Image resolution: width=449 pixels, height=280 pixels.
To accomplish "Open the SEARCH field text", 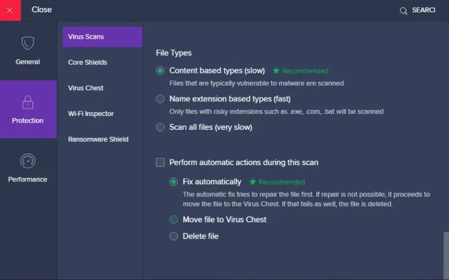I will tap(424, 10).
